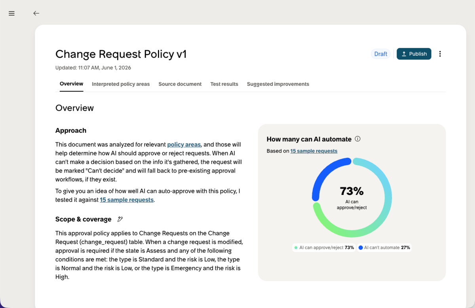View the Test results tab
The height and width of the screenshot is (308, 475).
click(224, 84)
